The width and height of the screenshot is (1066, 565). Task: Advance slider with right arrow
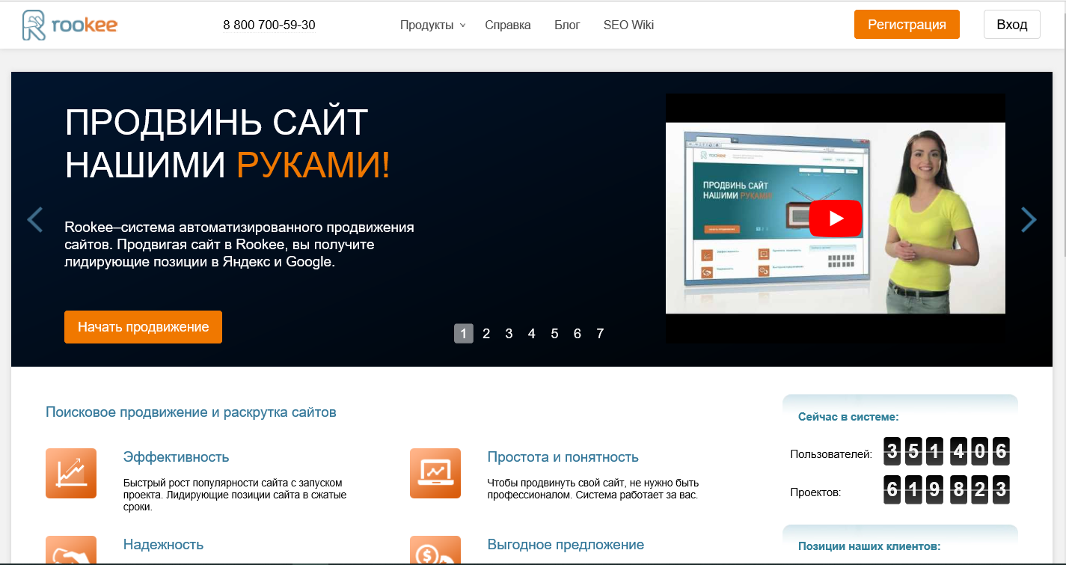(x=1029, y=219)
